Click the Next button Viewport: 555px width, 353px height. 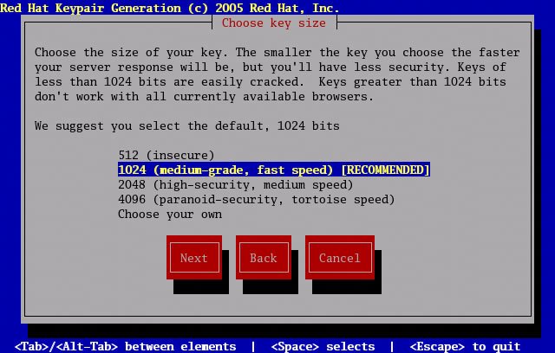point(194,258)
